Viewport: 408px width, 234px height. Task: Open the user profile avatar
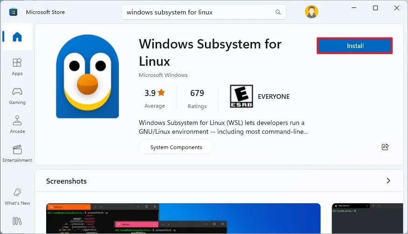(312, 12)
